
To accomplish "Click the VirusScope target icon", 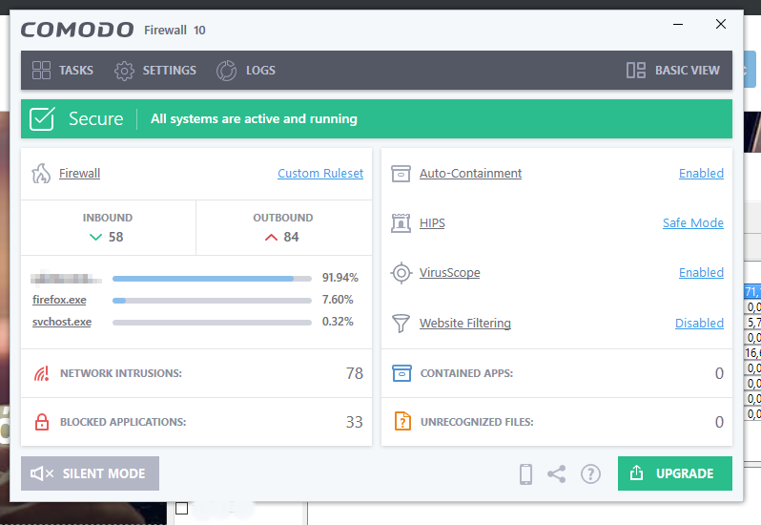I will click(401, 273).
